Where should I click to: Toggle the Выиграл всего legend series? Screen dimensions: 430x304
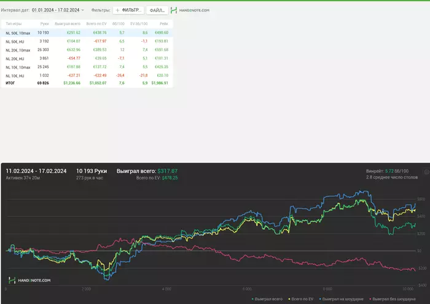click(x=267, y=299)
